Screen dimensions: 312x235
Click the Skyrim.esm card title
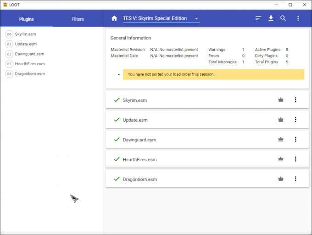pyautogui.click(x=135, y=100)
